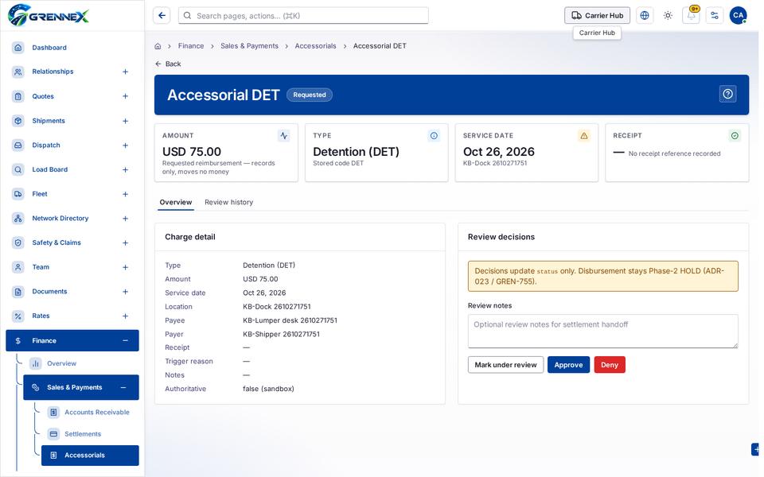
Task: Open the display settings sliders icon
Action: pos(715,16)
